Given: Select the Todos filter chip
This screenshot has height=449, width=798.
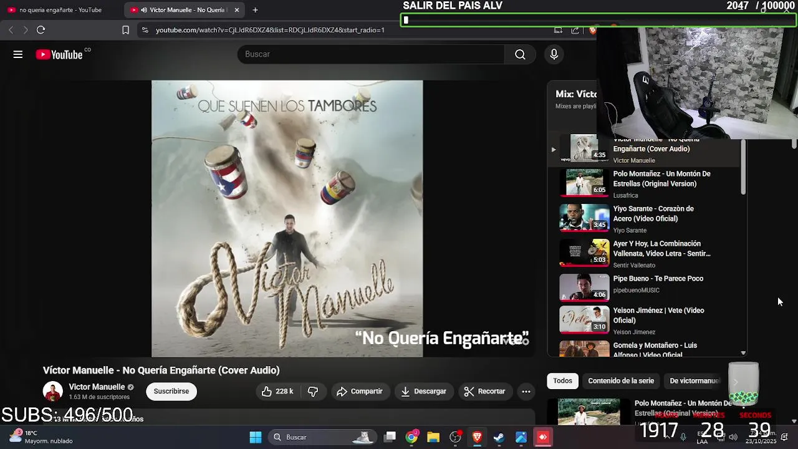Looking at the screenshot, I should [x=562, y=380].
